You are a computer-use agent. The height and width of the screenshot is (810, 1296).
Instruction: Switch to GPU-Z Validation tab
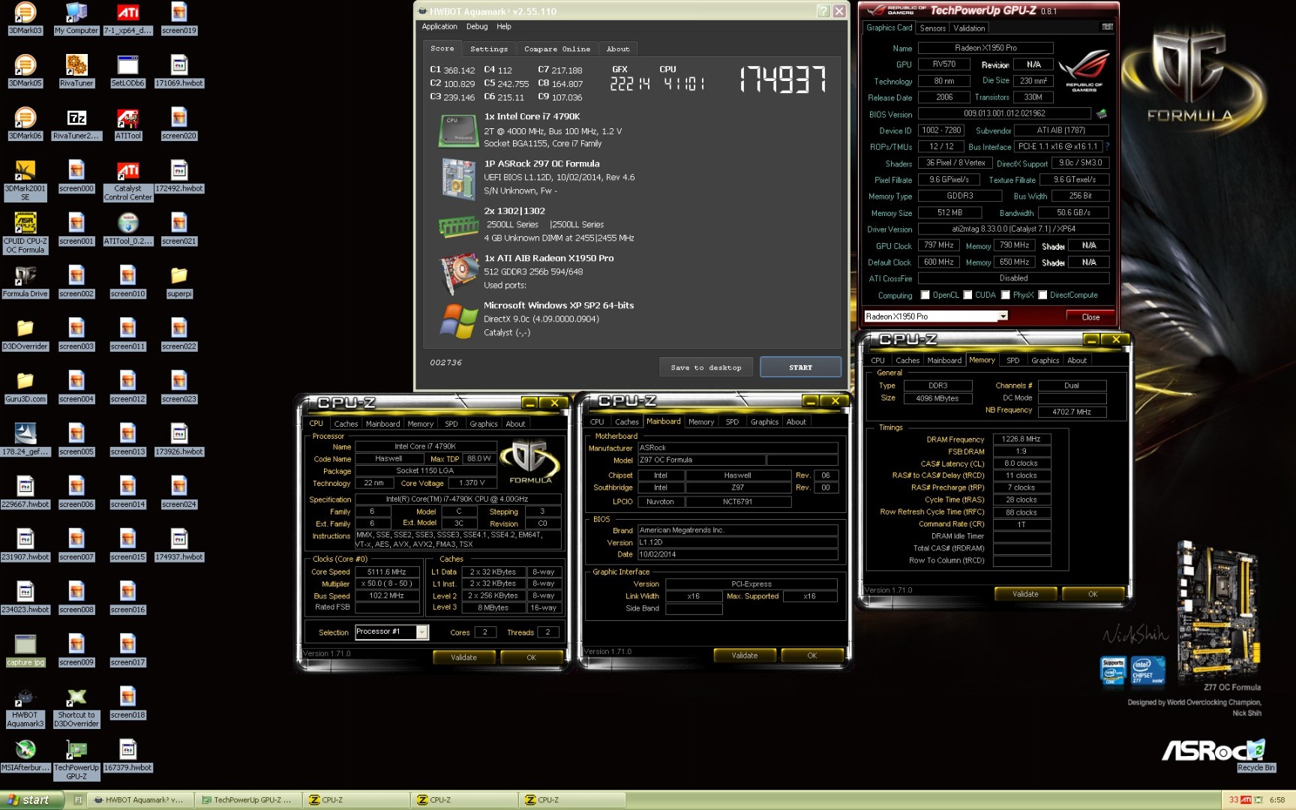coord(969,28)
